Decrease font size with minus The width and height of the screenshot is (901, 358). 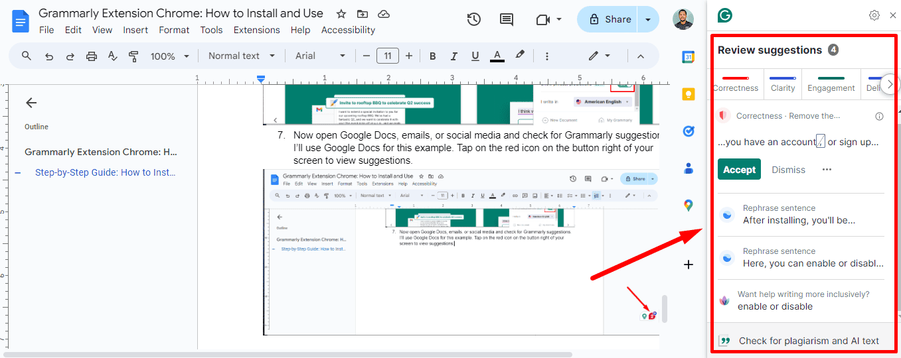click(x=365, y=56)
